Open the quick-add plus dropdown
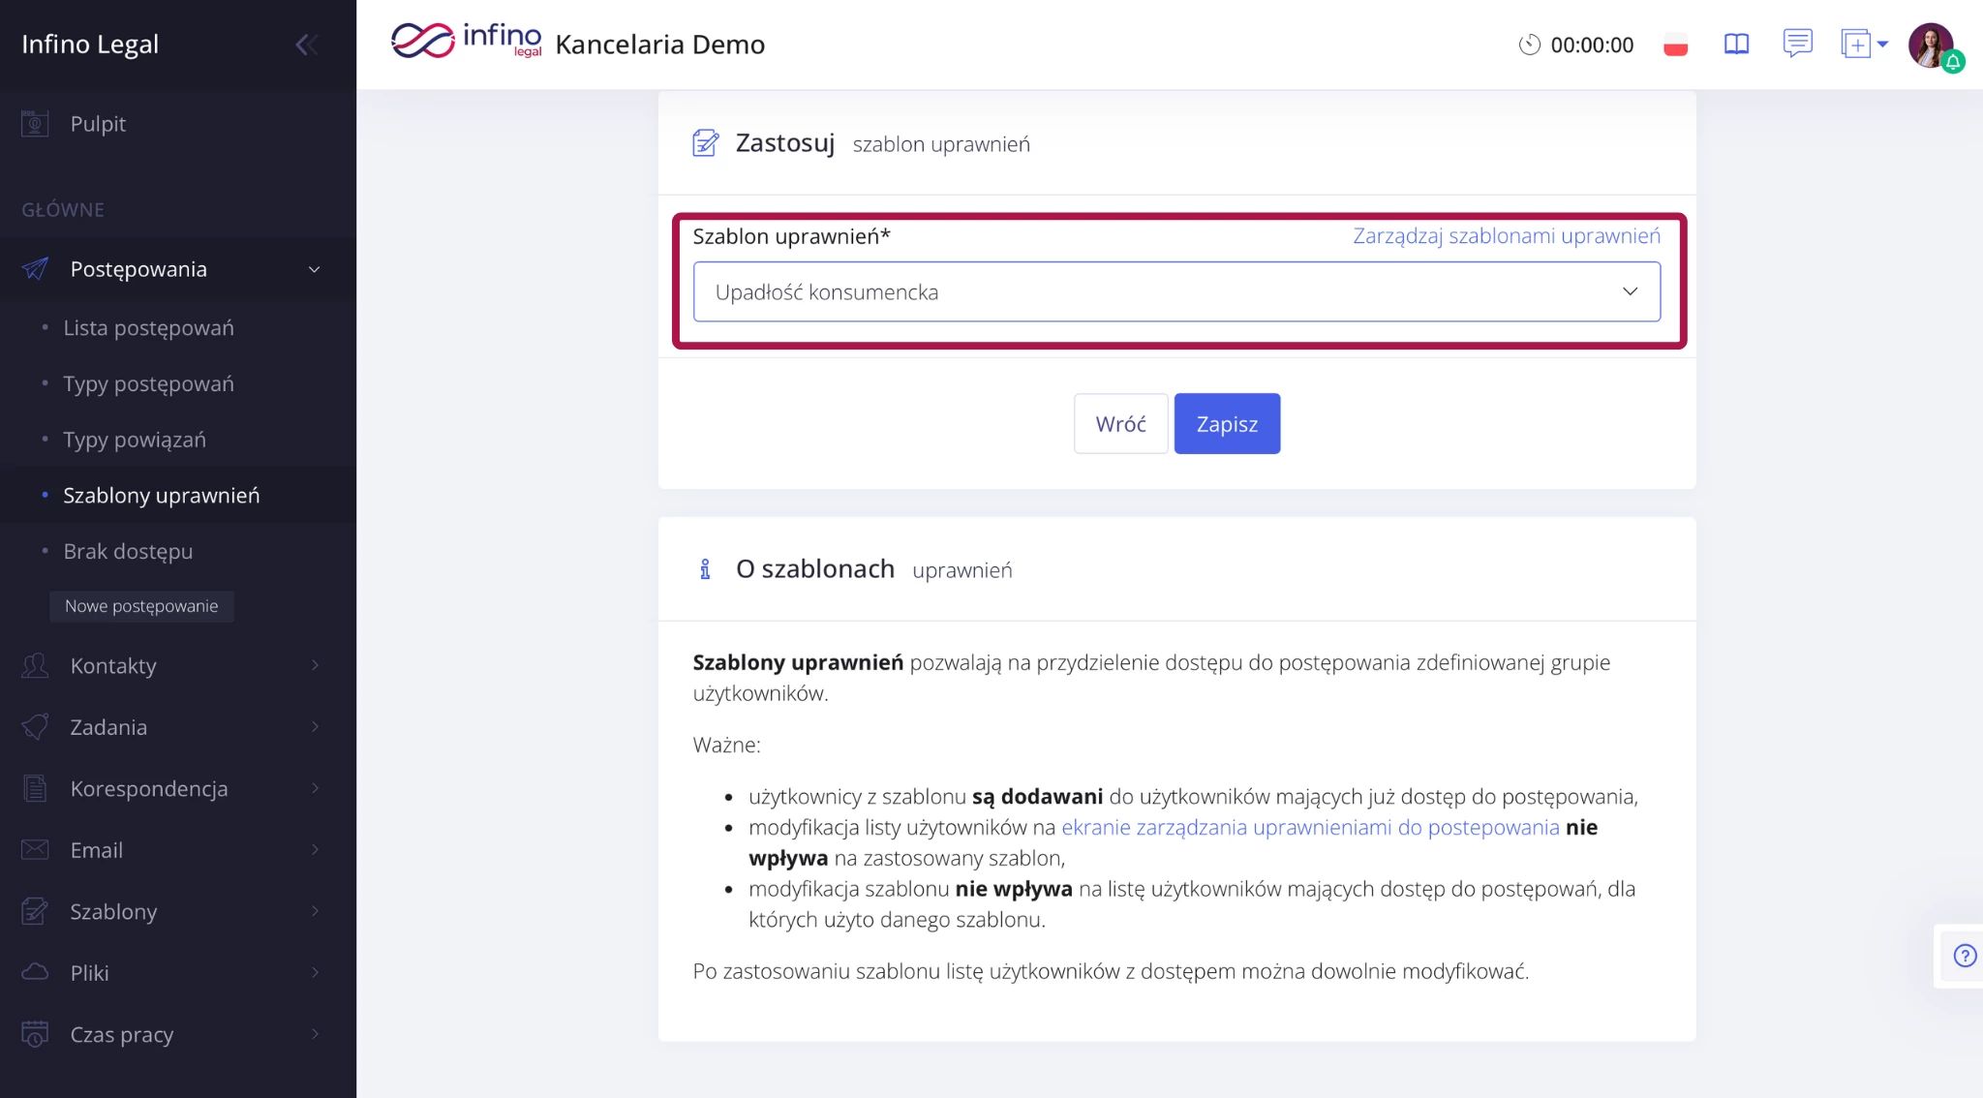The width and height of the screenshot is (1983, 1098). tap(1864, 45)
